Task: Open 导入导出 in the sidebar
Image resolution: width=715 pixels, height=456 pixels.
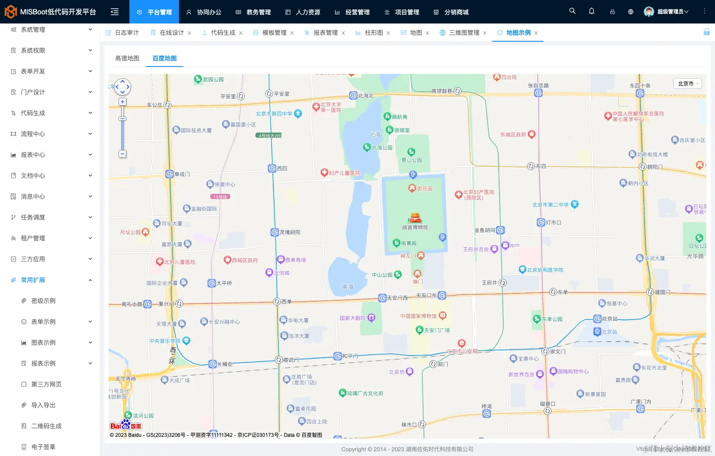Action: point(50,405)
